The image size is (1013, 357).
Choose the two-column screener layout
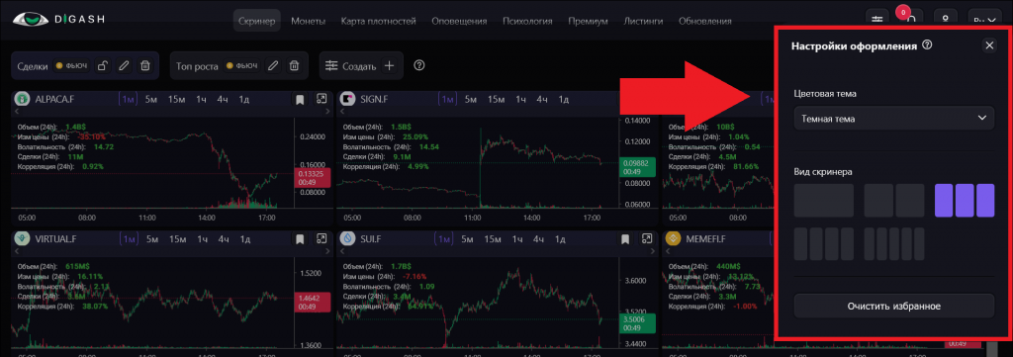tap(894, 200)
